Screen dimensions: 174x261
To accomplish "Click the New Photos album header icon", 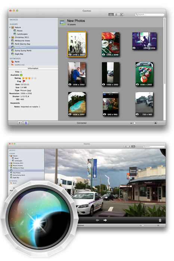I will pyautogui.click(x=62, y=22).
